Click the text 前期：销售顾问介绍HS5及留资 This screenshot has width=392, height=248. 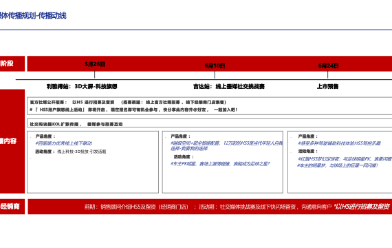pos(136,207)
